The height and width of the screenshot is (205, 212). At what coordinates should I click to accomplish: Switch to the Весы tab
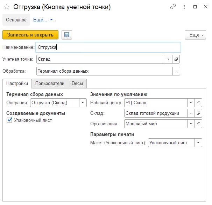77,84
